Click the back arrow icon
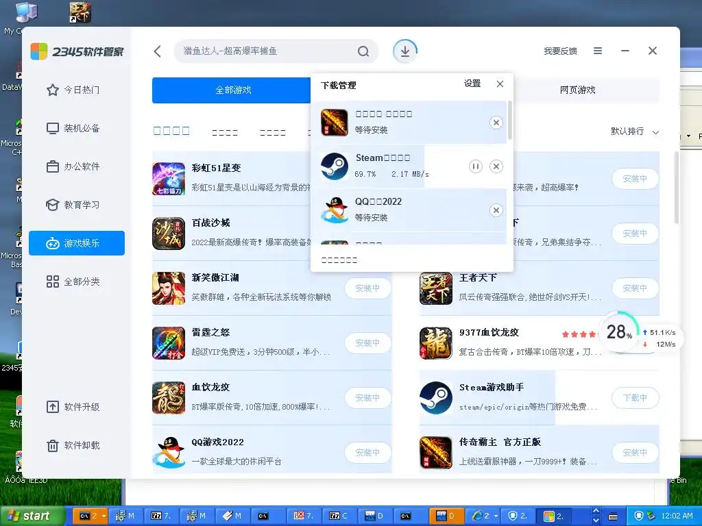The height and width of the screenshot is (526, 702). point(158,51)
